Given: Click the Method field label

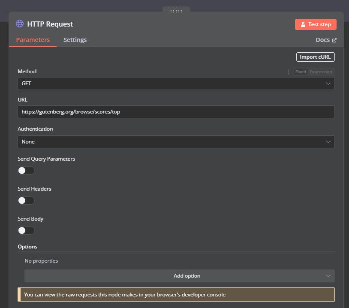Looking at the screenshot, I should [x=27, y=72].
